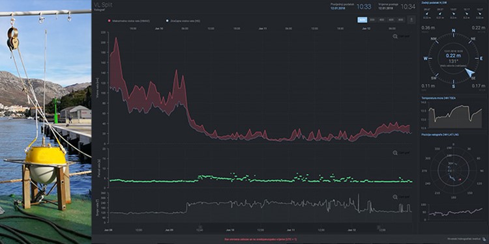Screen dimensions: 489x244
Task: Click the Jan 11 label on the top time axis
Action: tap(263, 29)
